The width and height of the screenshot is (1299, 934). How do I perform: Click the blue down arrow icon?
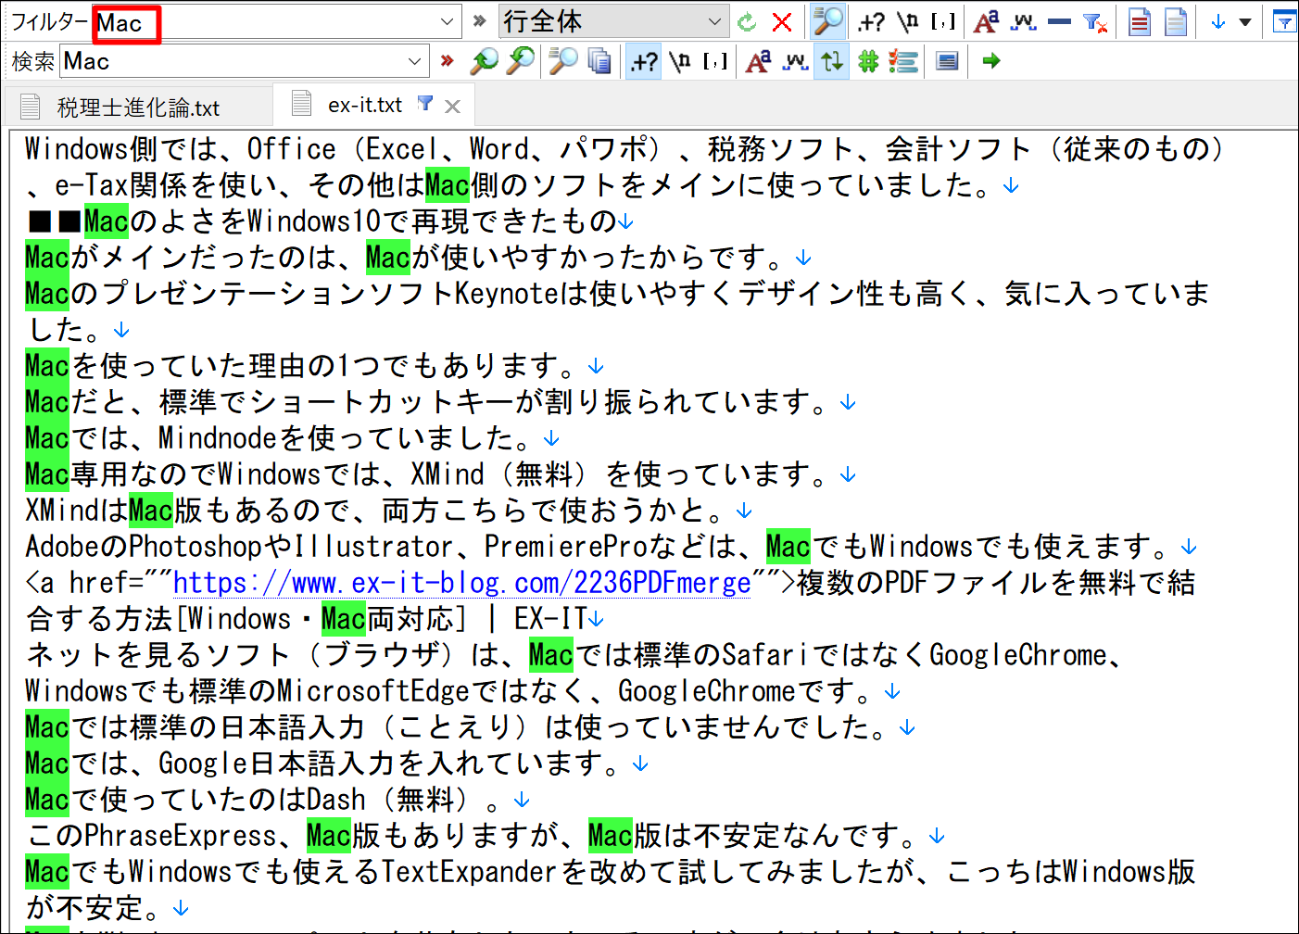pos(1218,22)
